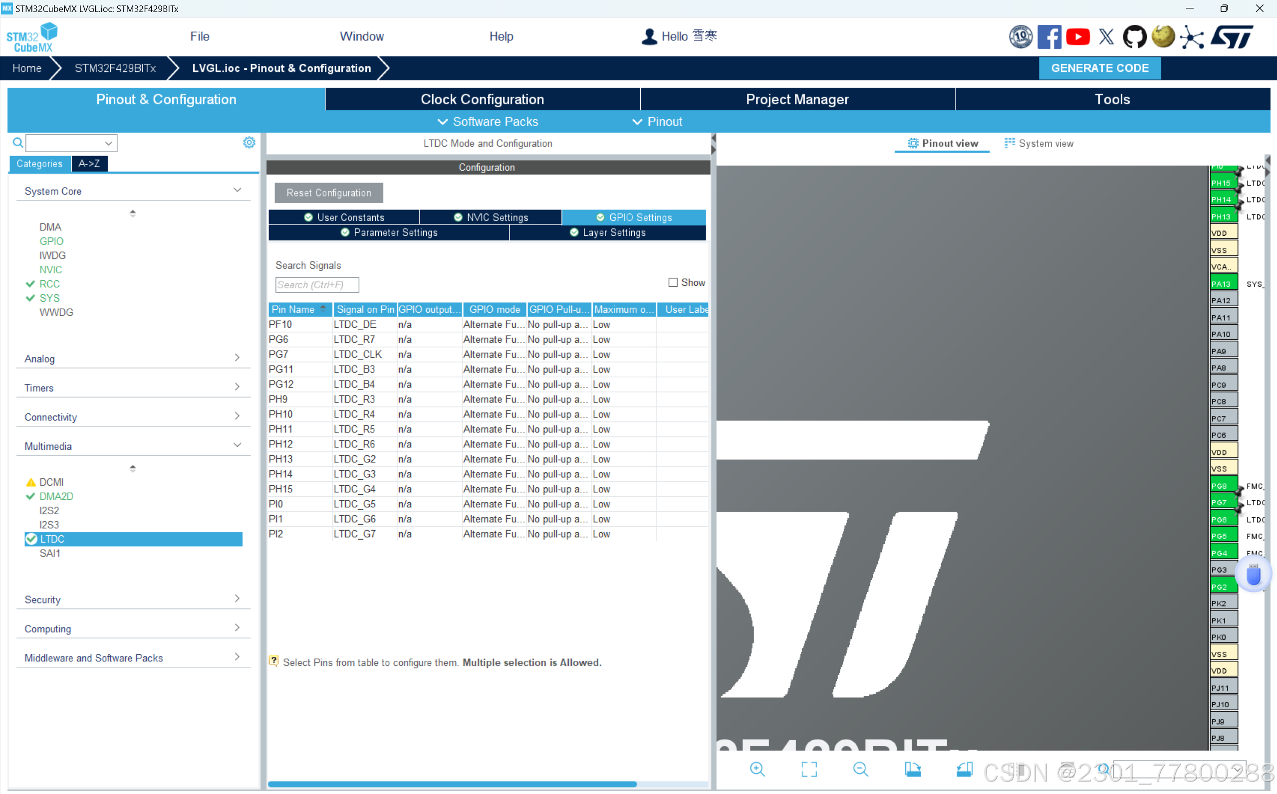This screenshot has width=1277, height=794.
Task: Open the Facebook link icon
Action: 1049,37
